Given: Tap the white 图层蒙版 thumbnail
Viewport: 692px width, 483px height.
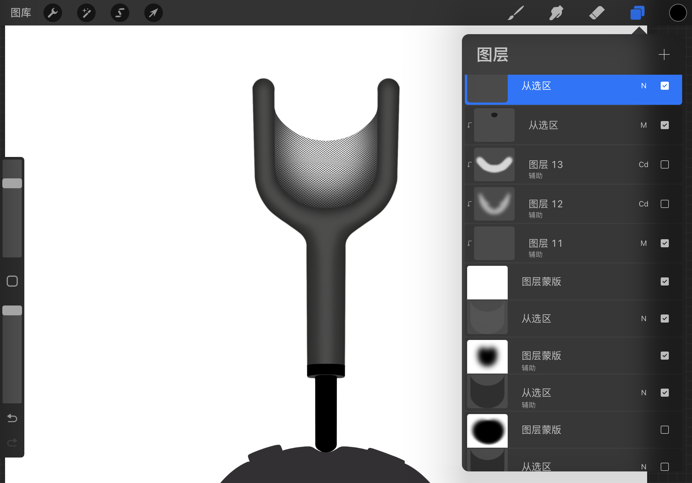Looking at the screenshot, I should tap(487, 282).
